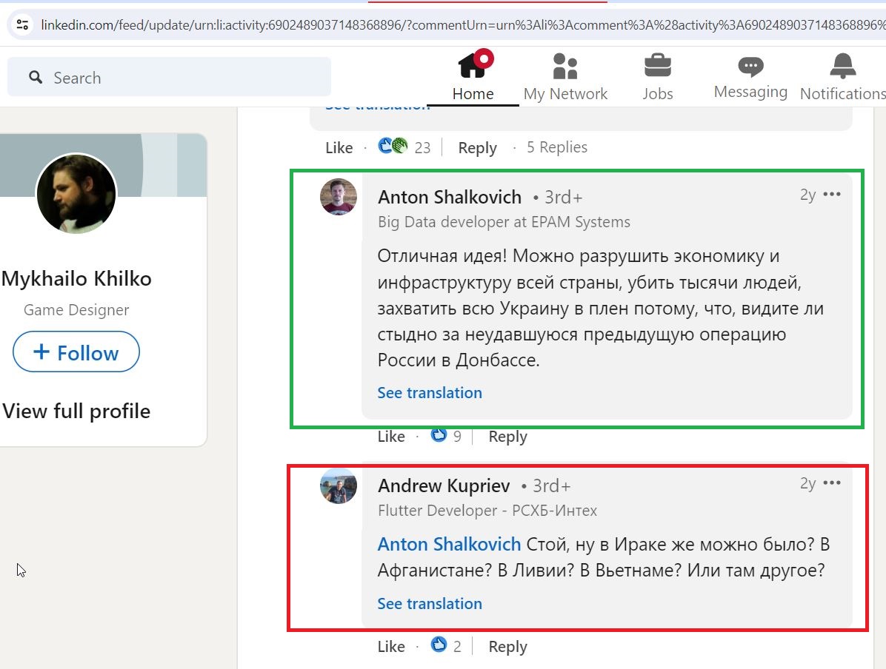Focus the LinkedIn Search field
886x669 pixels.
click(169, 78)
